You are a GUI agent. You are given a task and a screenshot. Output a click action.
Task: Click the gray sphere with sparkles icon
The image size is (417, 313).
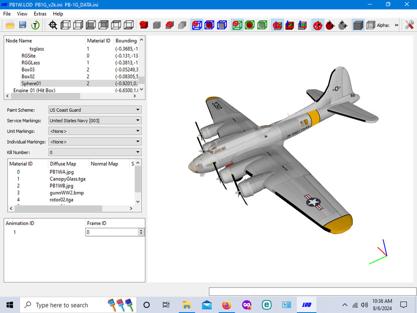click(343, 25)
